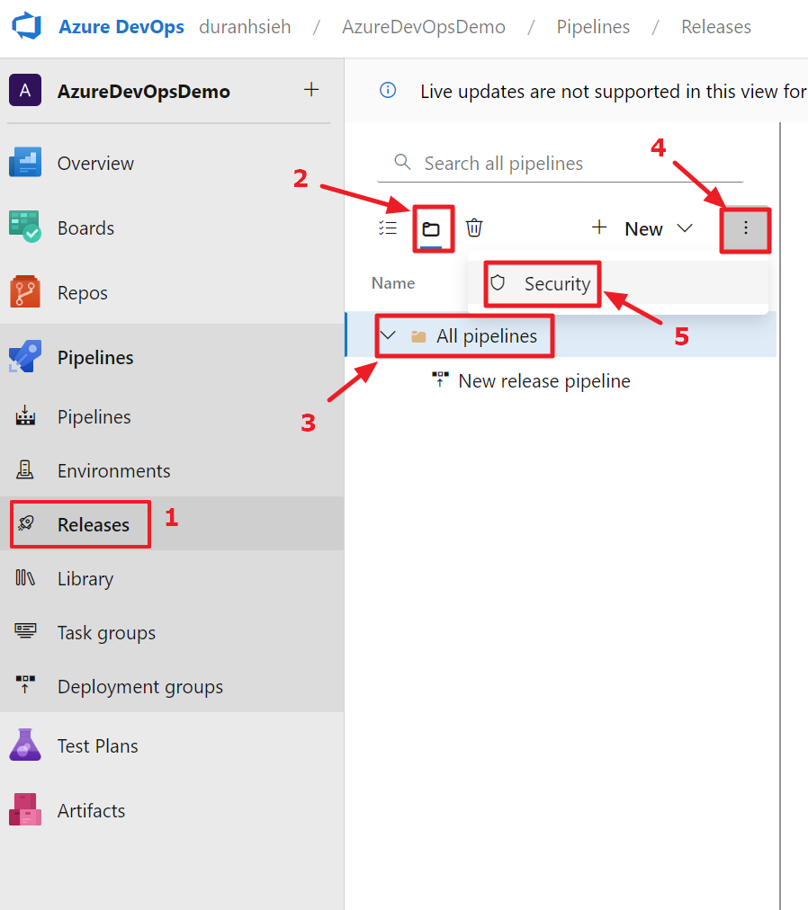Click the Overview label in sidebar
The width and height of the screenshot is (808, 910).
[95, 163]
